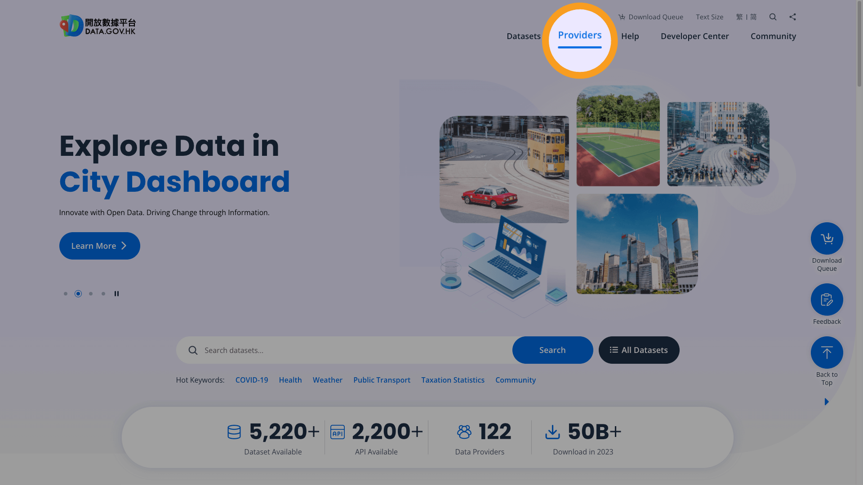
Task: Click Back to Top on the right side
Action: pos(827,353)
